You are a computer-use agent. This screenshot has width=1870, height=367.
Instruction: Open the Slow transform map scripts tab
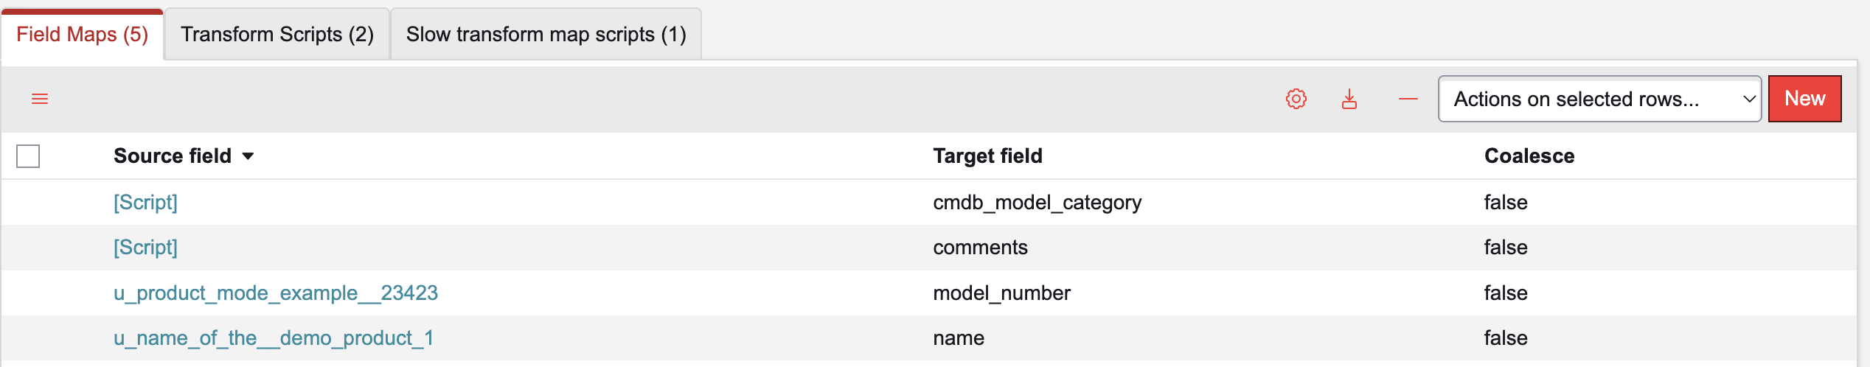(x=546, y=35)
